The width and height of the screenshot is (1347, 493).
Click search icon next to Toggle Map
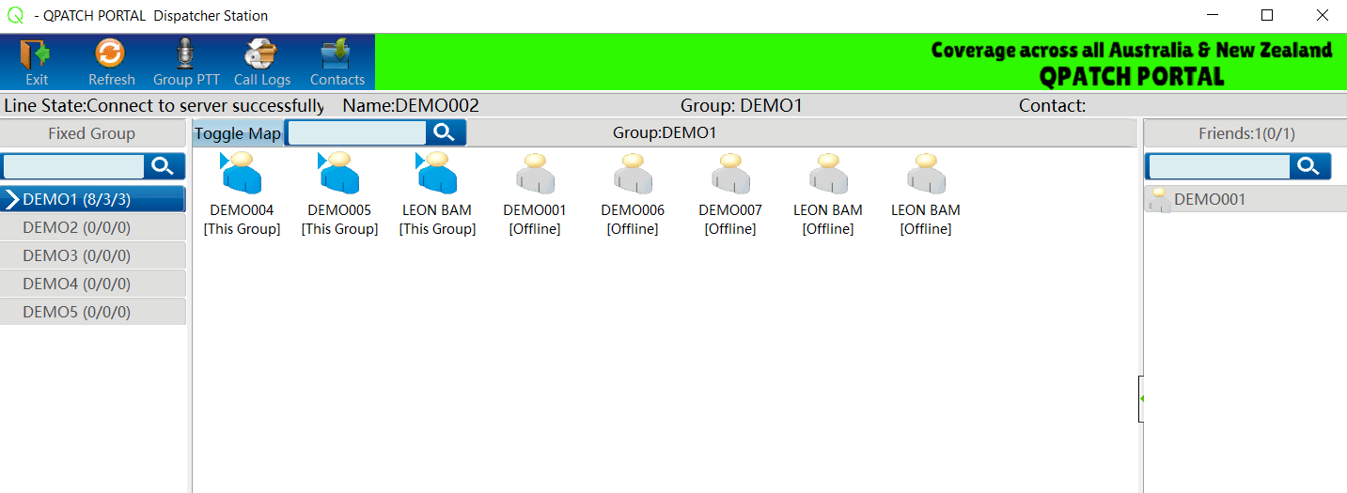(x=446, y=132)
